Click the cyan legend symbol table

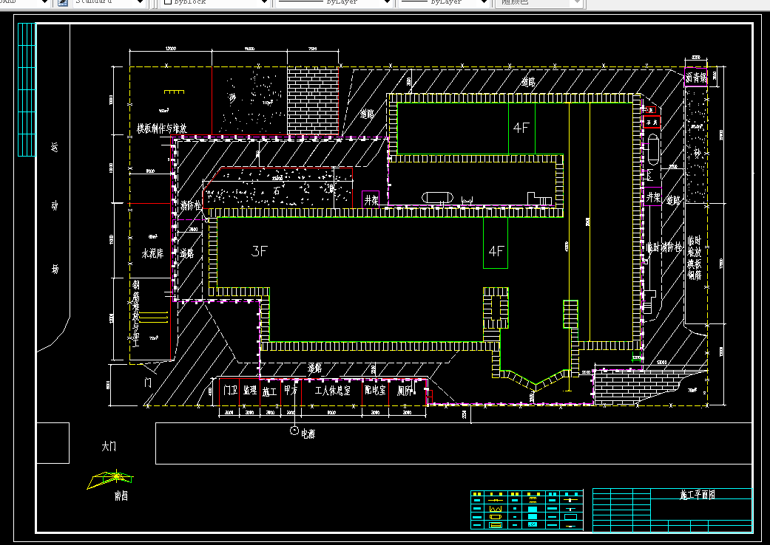(x=527, y=510)
